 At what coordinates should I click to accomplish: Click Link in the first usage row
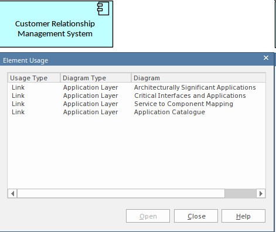tap(18, 87)
